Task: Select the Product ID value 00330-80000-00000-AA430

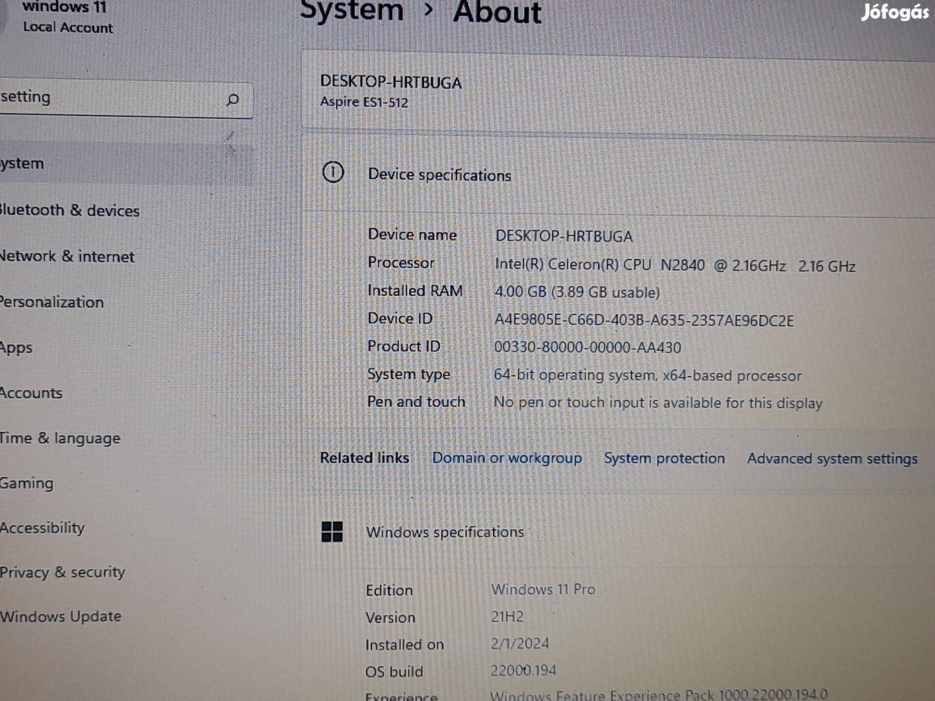Action: [x=588, y=347]
